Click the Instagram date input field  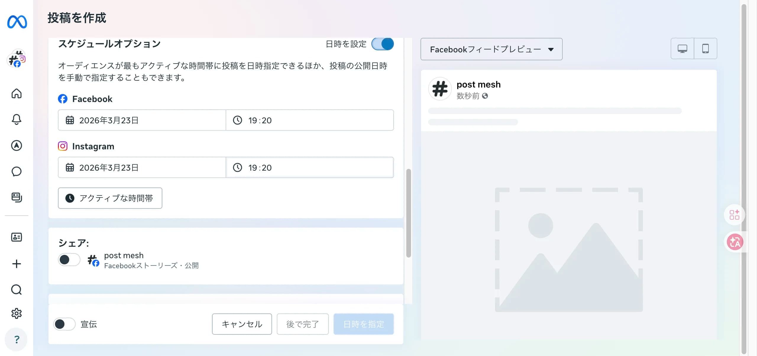(x=142, y=167)
